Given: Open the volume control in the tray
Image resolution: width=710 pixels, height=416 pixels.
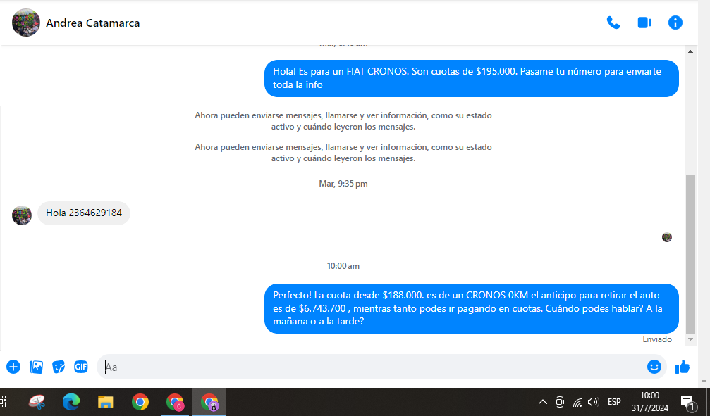Looking at the screenshot, I should coord(593,402).
